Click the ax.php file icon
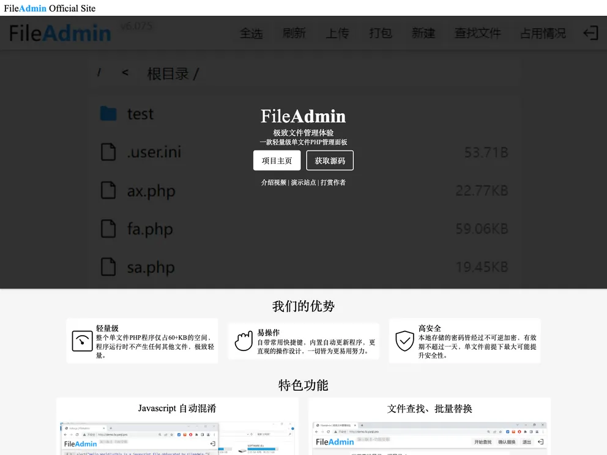 [108, 191]
